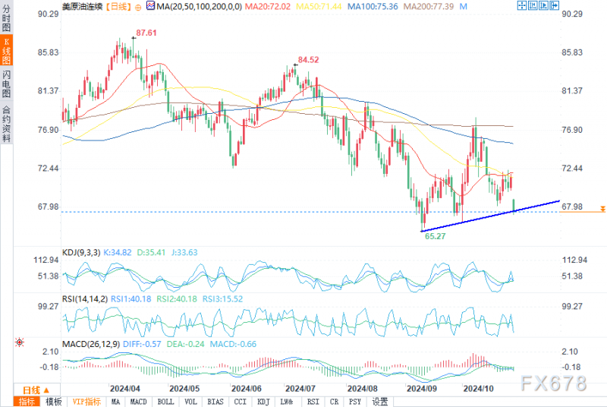Choose the RSI indicator button
The height and width of the screenshot is (407, 607).
click(x=313, y=402)
